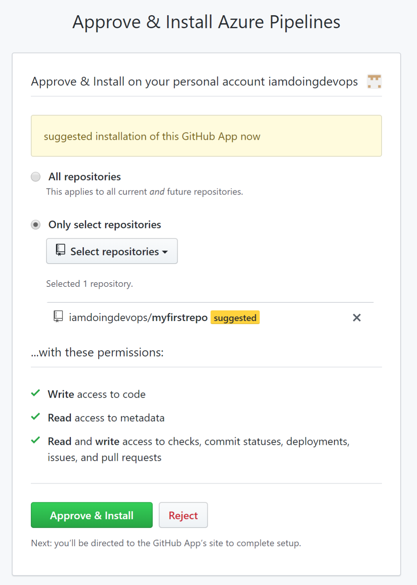Click the yellow suggested badge
The width and height of the screenshot is (417, 585).
tap(235, 317)
